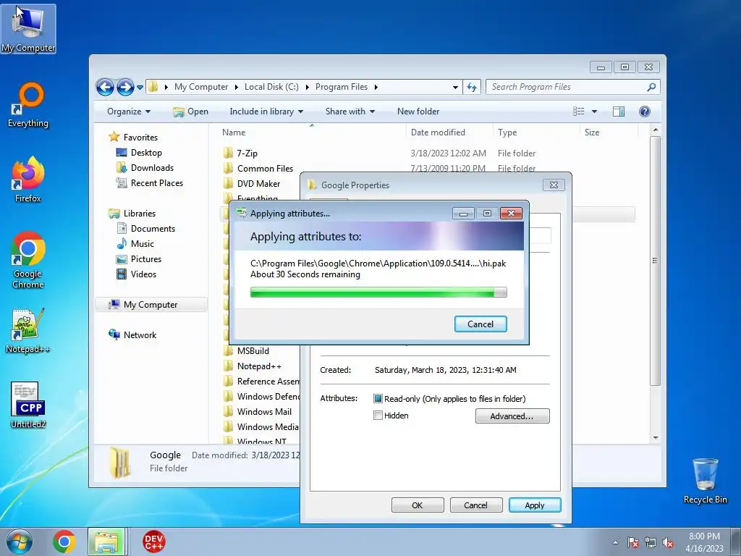Open Desktop in Favorites

pyautogui.click(x=139, y=153)
